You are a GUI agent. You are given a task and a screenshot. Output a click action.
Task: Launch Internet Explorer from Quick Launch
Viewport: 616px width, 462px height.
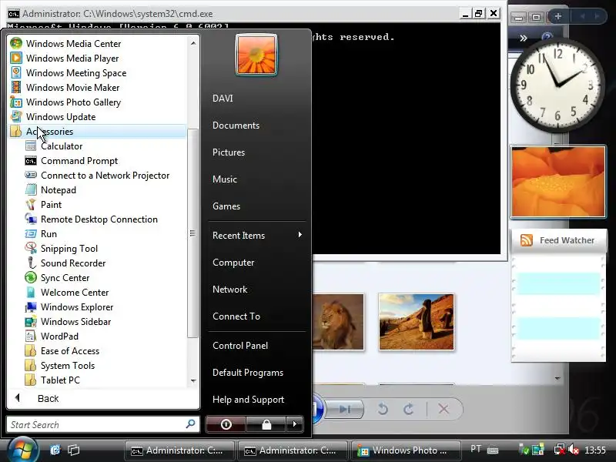[55, 450]
